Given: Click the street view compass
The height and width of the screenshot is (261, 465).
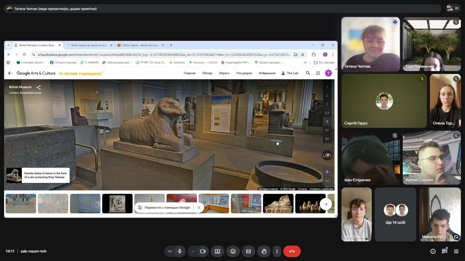Looking at the screenshot, I should click(x=327, y=155).
